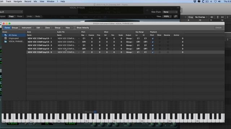Click Redo in plug-in header

pyautogui.click(x=38, y=16)
